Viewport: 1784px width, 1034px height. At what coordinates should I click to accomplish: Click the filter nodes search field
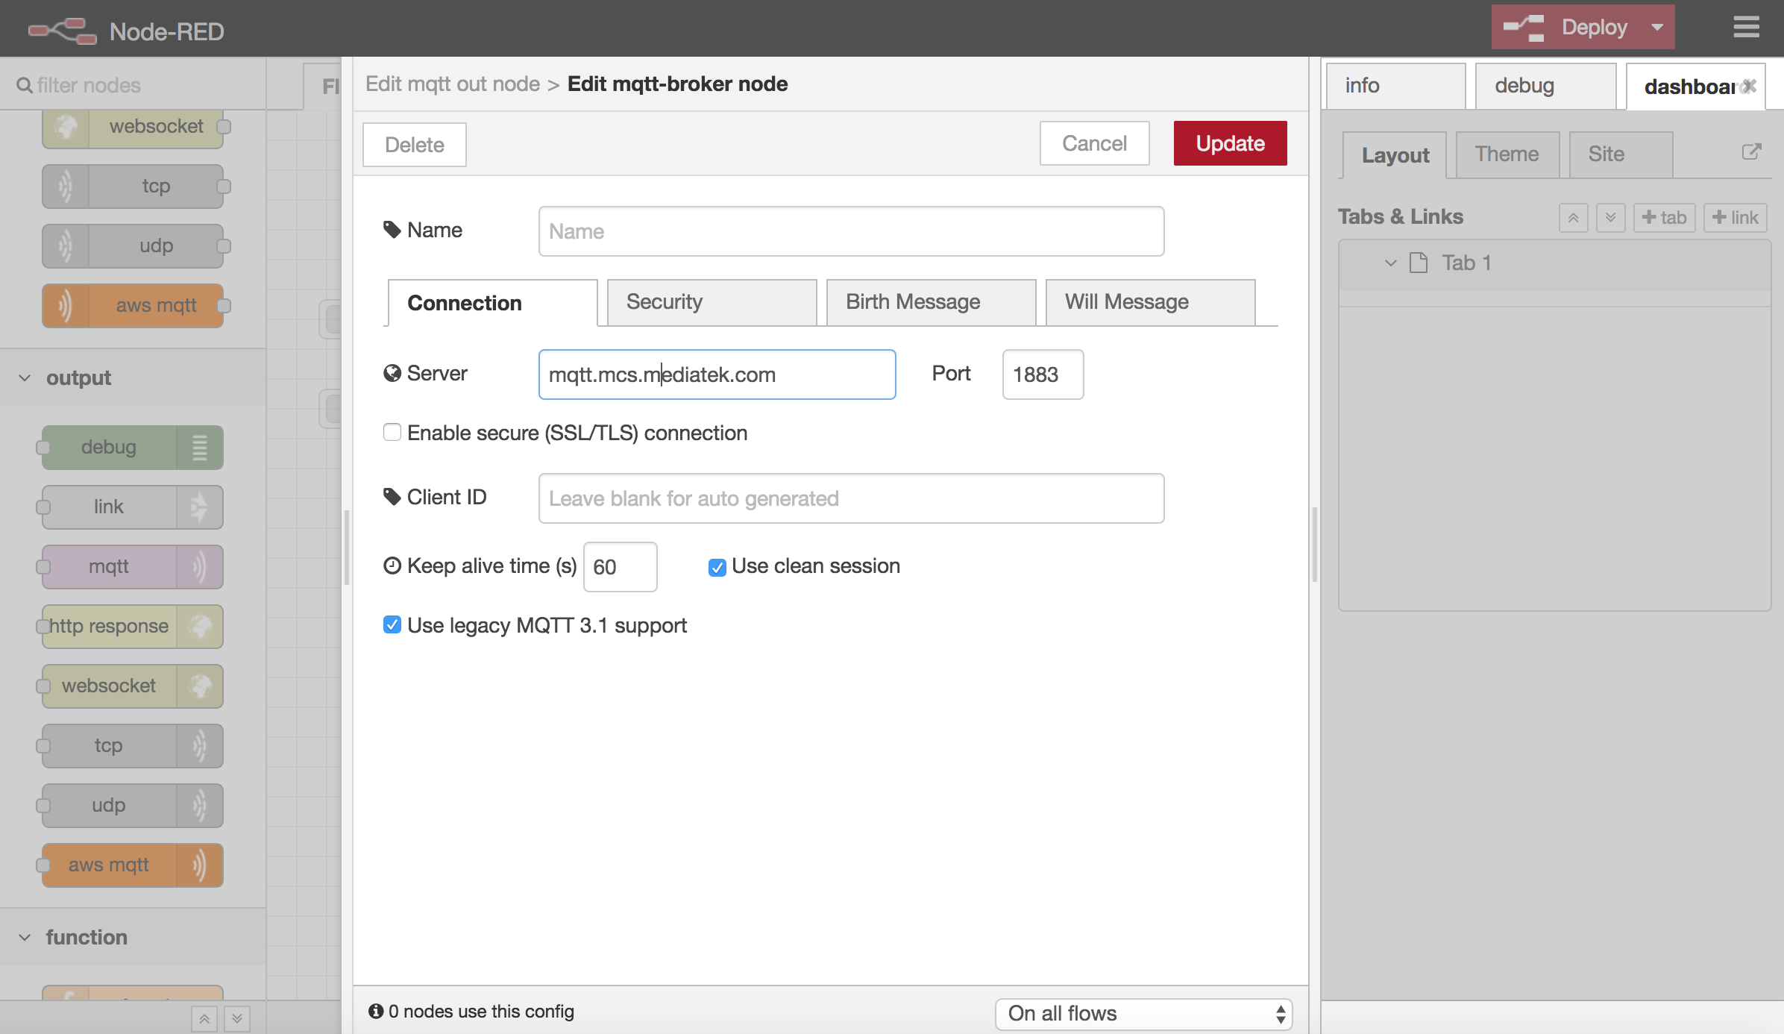(134, 85)
